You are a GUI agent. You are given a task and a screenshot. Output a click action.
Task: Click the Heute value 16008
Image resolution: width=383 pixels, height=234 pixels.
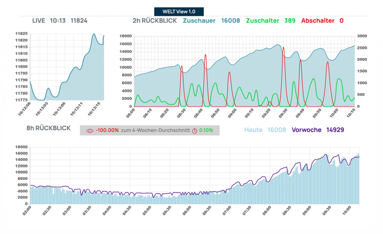coord(276,130)
